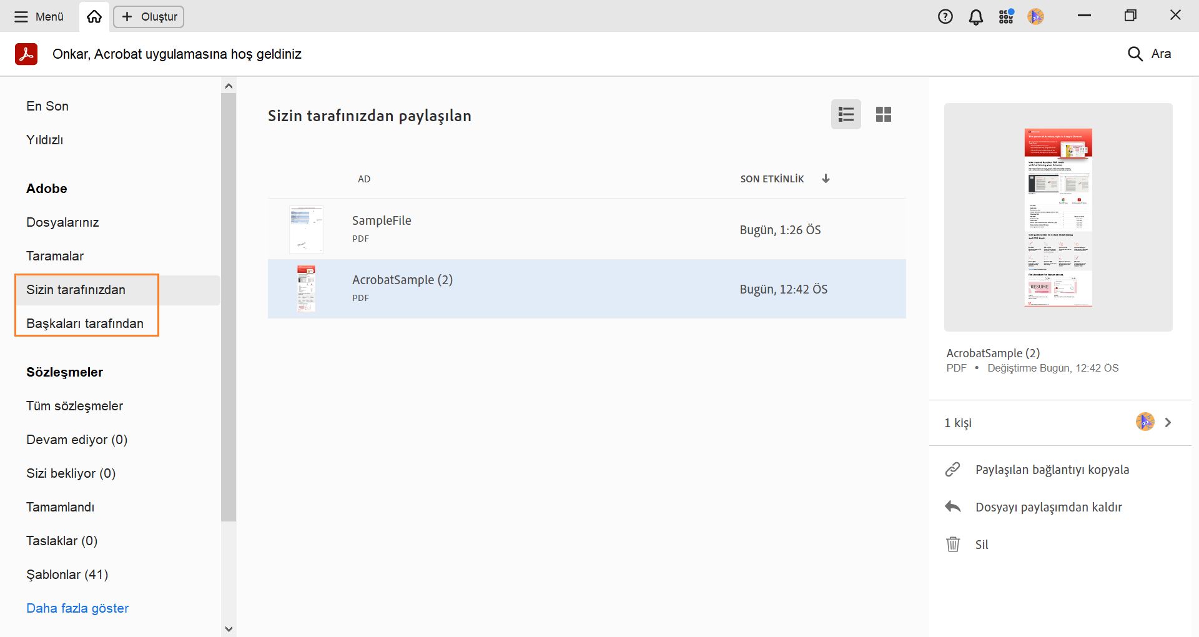Open the notifications bell

pyautogui.click(x=975, y=17)
